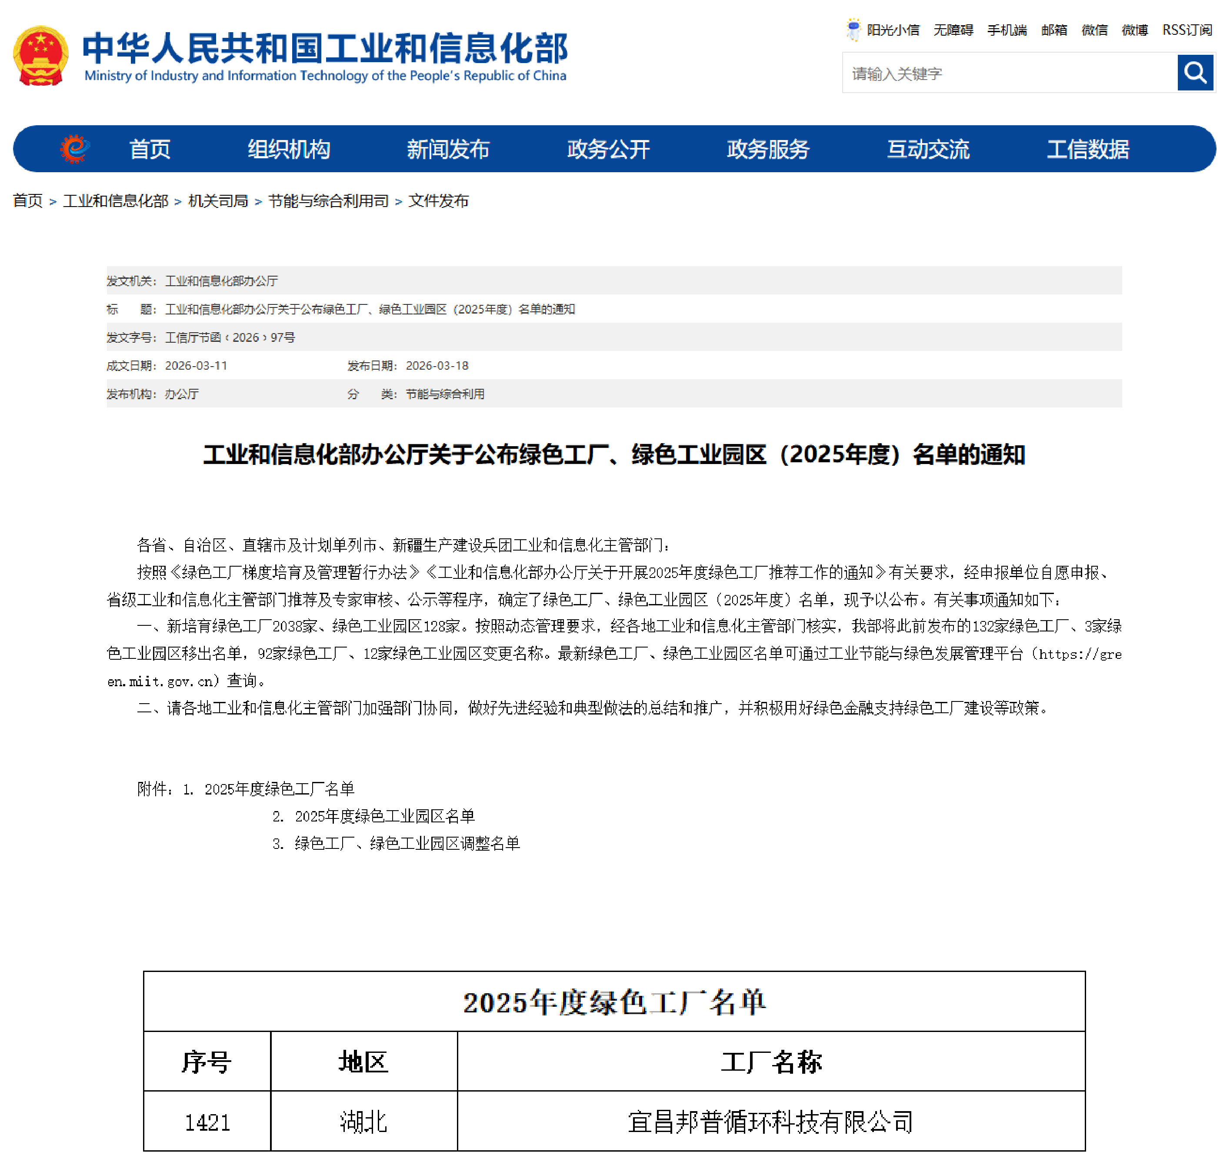Click the 发文机关 value 工业和信息化部办公厅

(221, 281)
